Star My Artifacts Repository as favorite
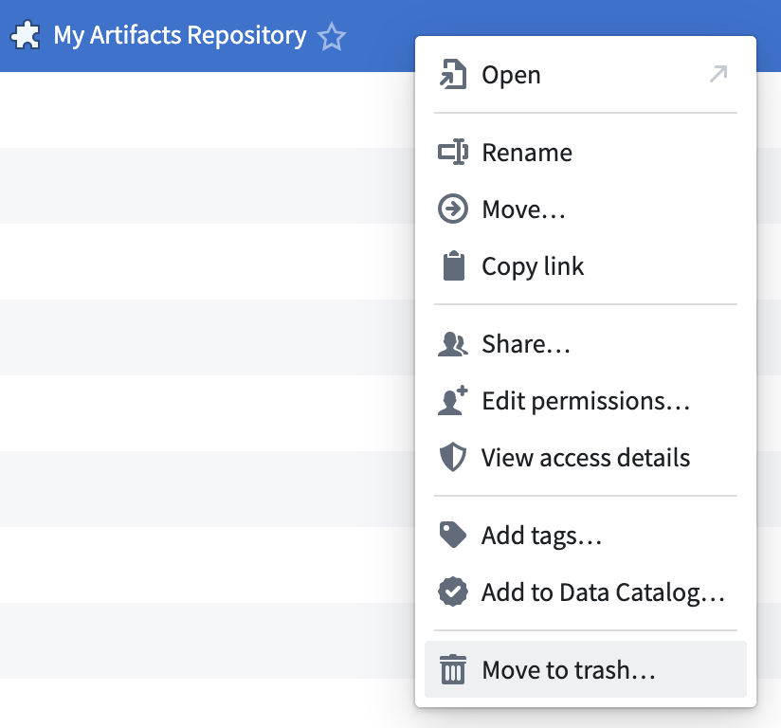 point(331,37)
